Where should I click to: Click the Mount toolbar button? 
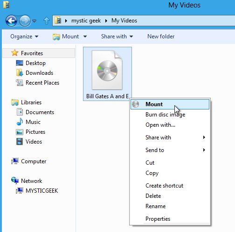(66, 36)
